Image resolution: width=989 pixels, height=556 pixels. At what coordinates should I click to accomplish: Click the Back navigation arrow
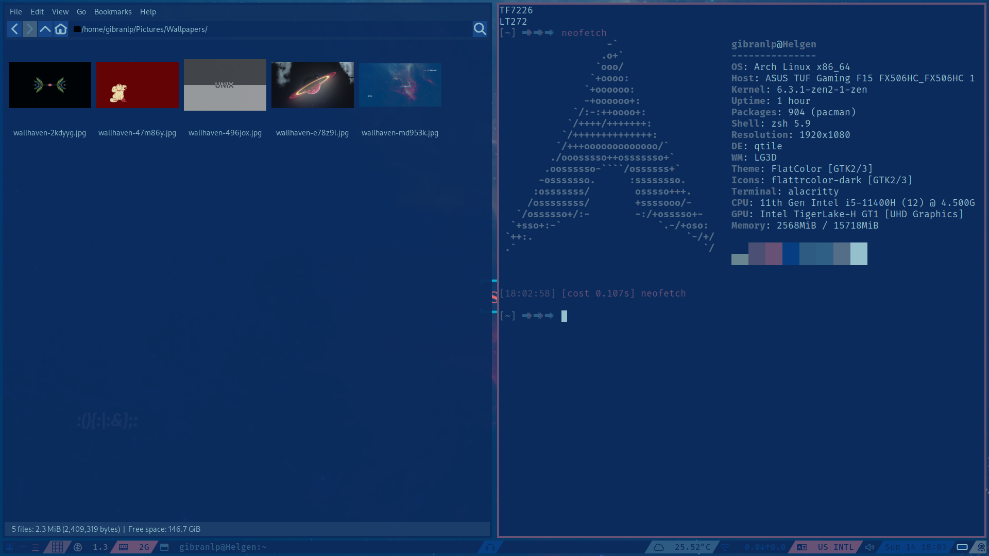(x=14, y=29)
